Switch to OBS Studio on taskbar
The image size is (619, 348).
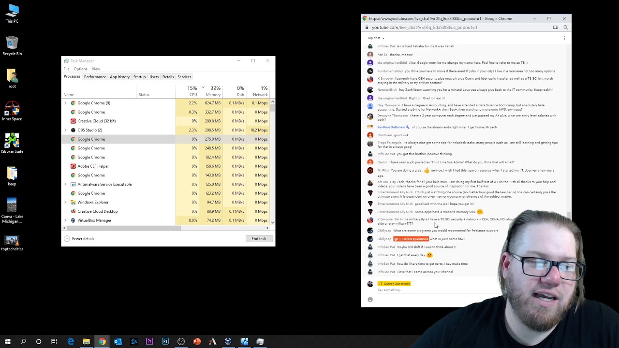[x=181, y=341]
